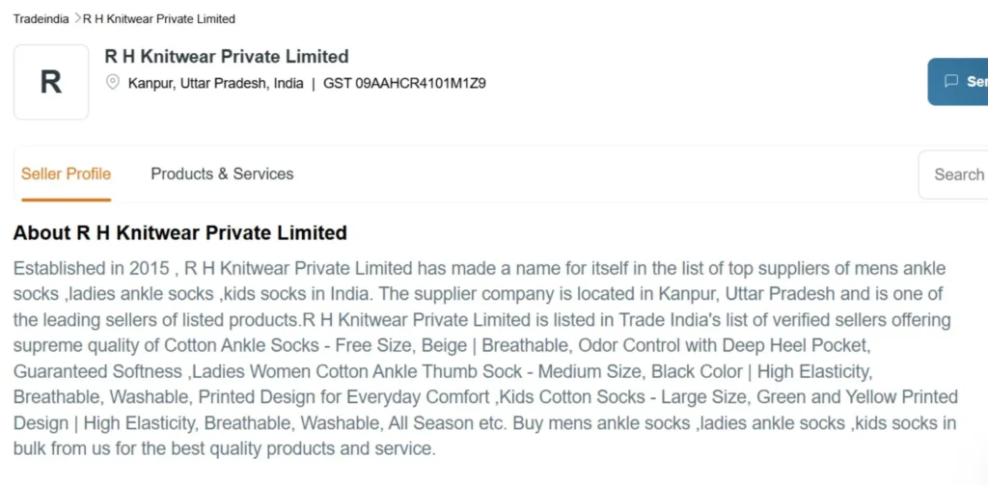988x485 pixels.
Task: Focus the Search input field
Action: click(x=958, y=175)
